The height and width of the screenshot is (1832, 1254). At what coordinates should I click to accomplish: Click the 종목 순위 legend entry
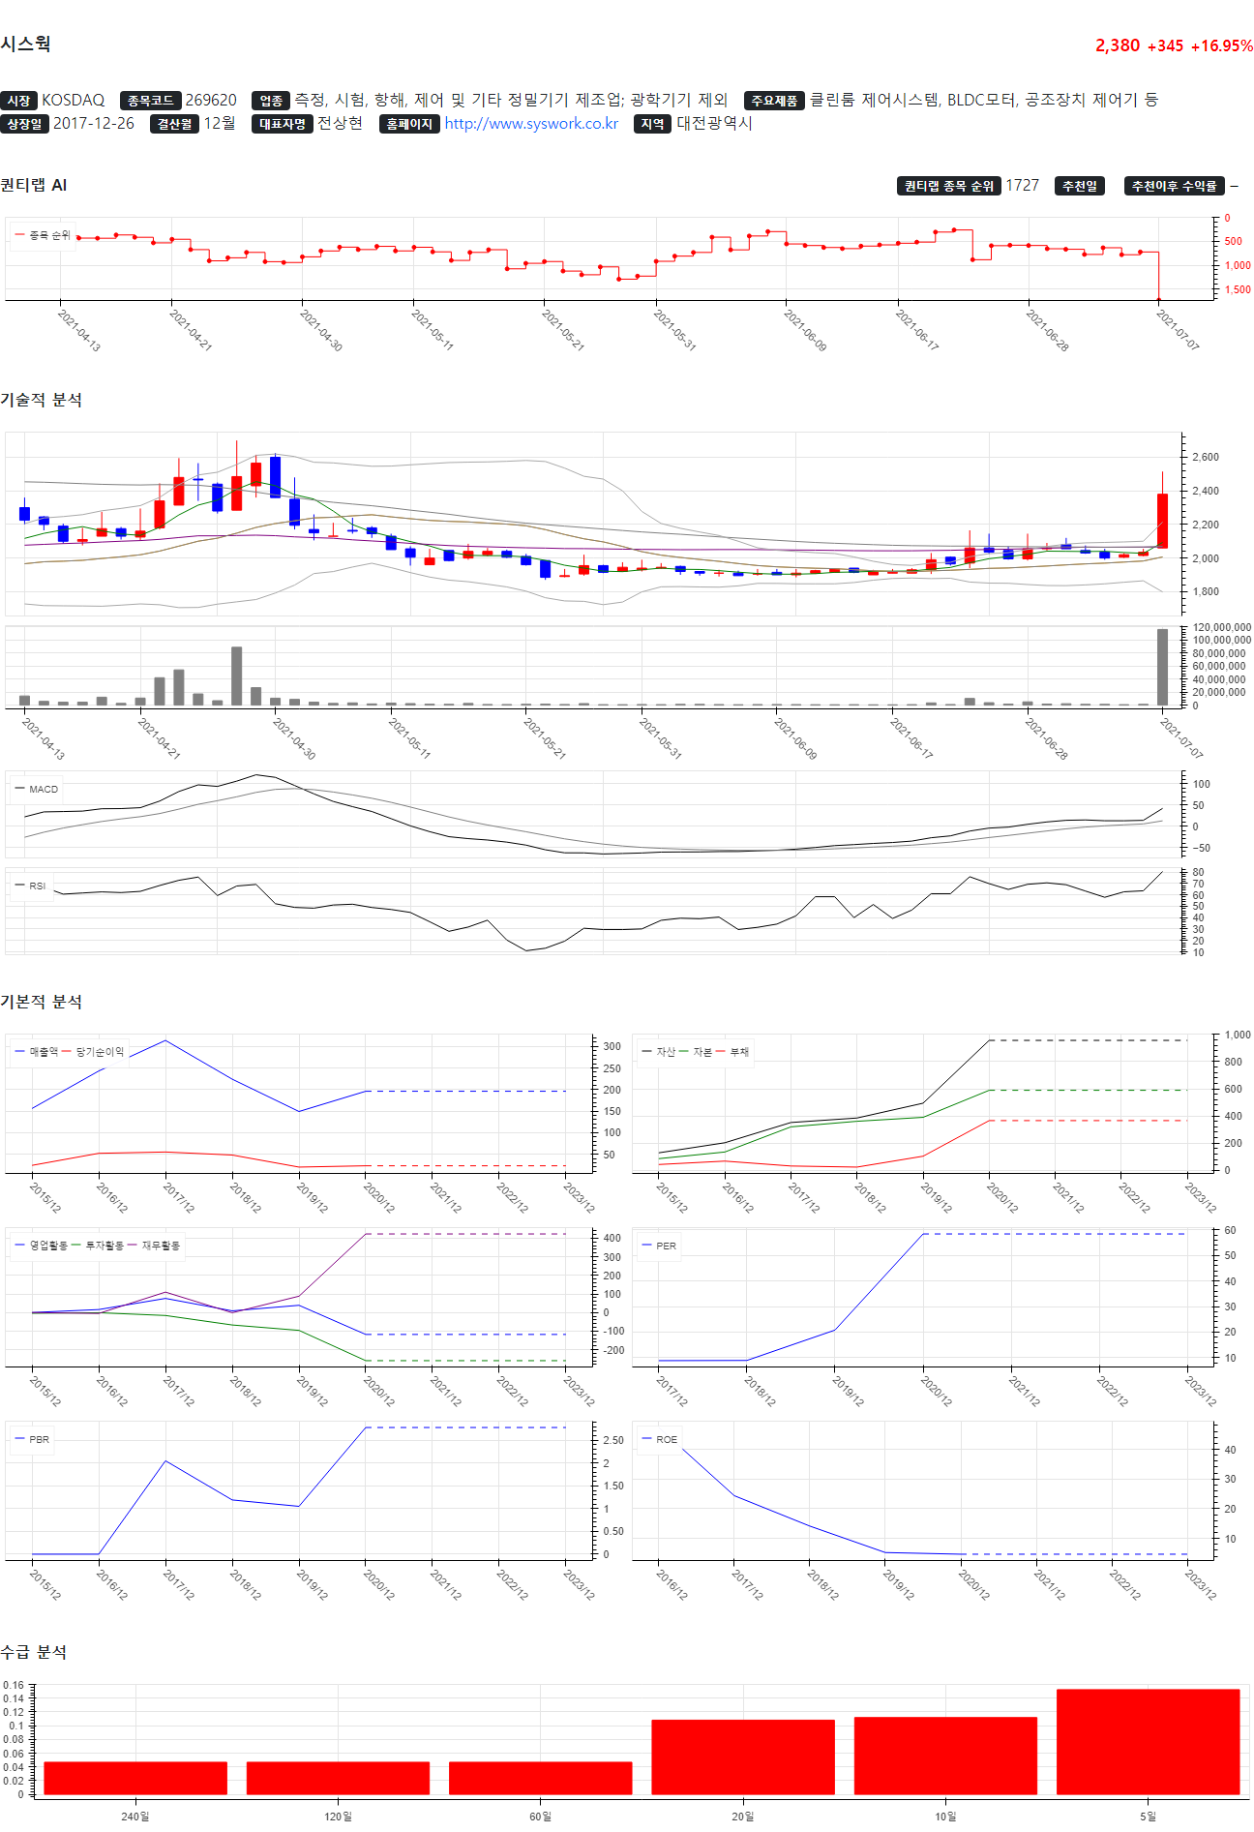coord(43,235)
